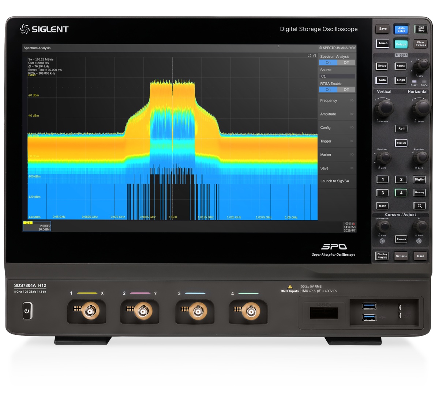The height and width of the screenshot is (402, 439).
Task: Push the Measure button
Action: (x=401, y=143)
